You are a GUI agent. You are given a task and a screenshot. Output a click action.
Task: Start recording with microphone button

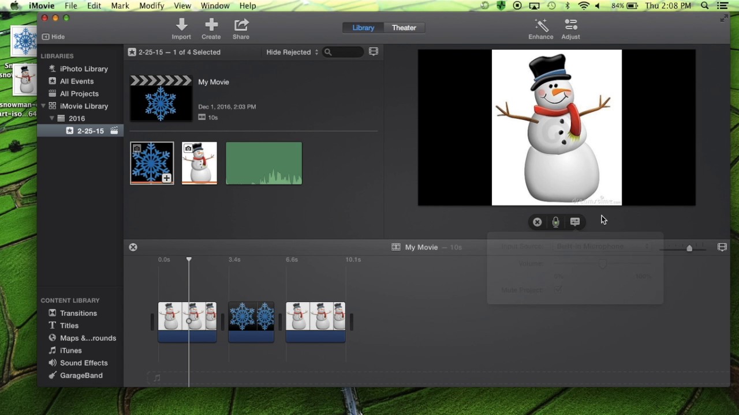(x=556, y=222)
